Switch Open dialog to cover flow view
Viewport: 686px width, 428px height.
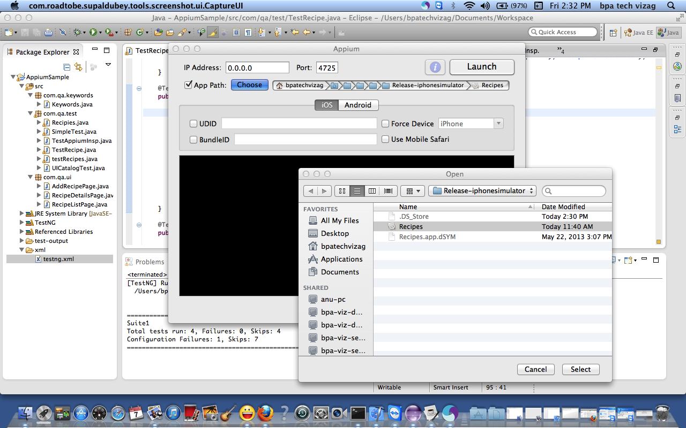click(x=388, y=190)
